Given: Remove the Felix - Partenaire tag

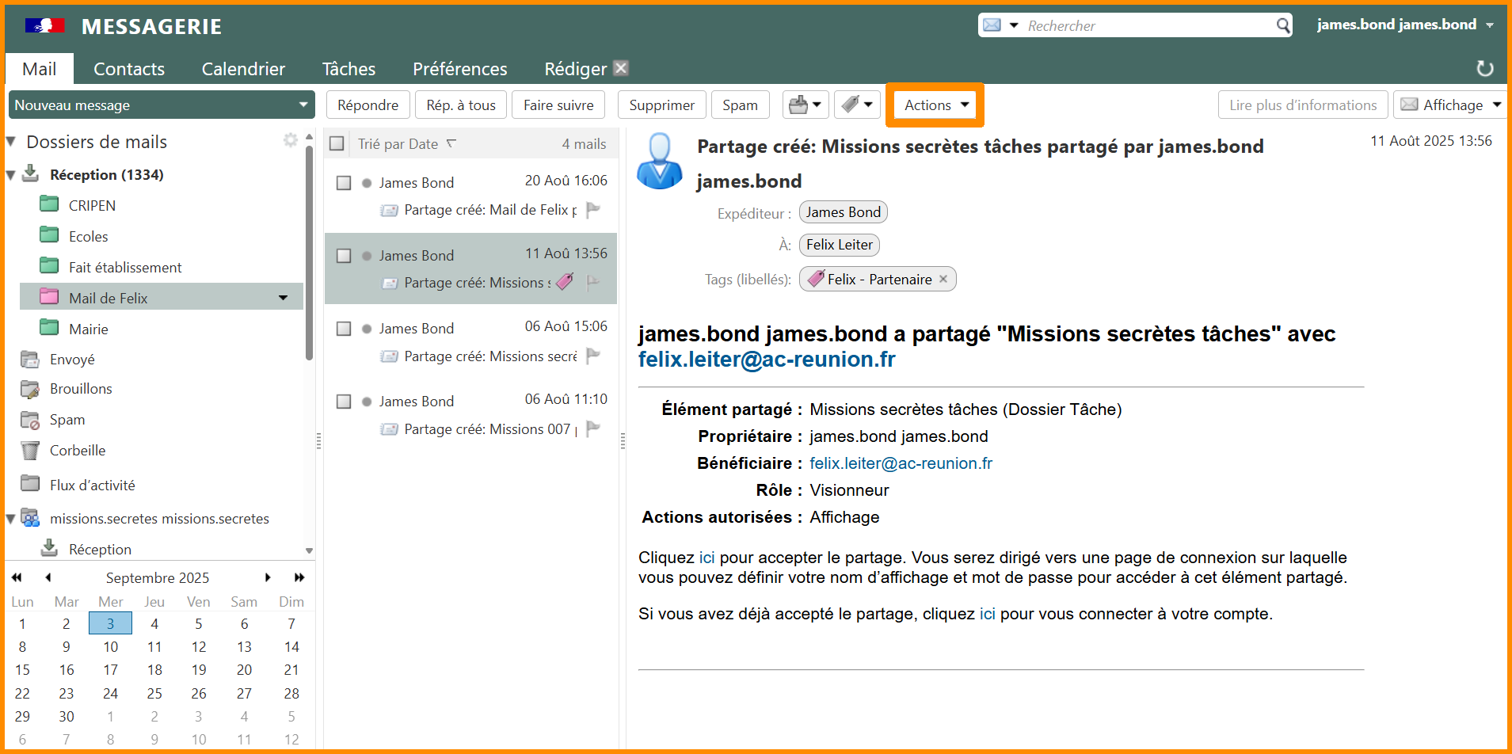Looking at the screenshot, I should pyautogui.click(x=943, y=279).
